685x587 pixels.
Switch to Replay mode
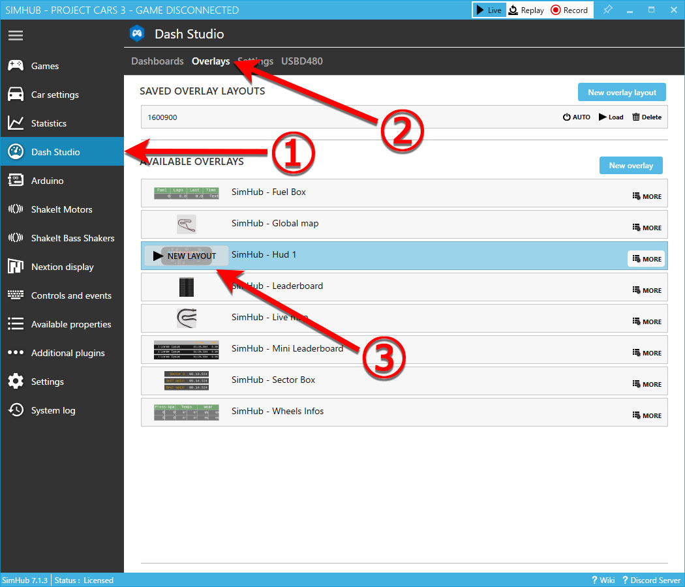526,10
